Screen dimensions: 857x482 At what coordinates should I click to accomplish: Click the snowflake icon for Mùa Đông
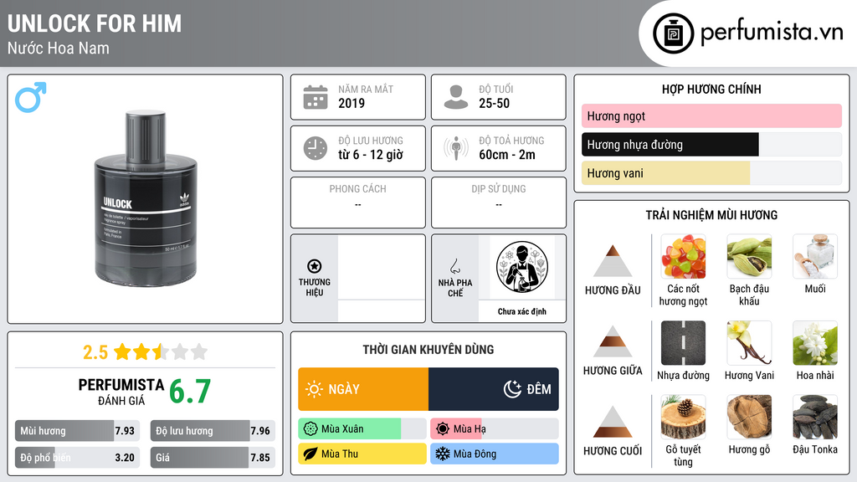(x=443, y=454)
